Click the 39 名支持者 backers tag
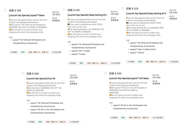 56,52
